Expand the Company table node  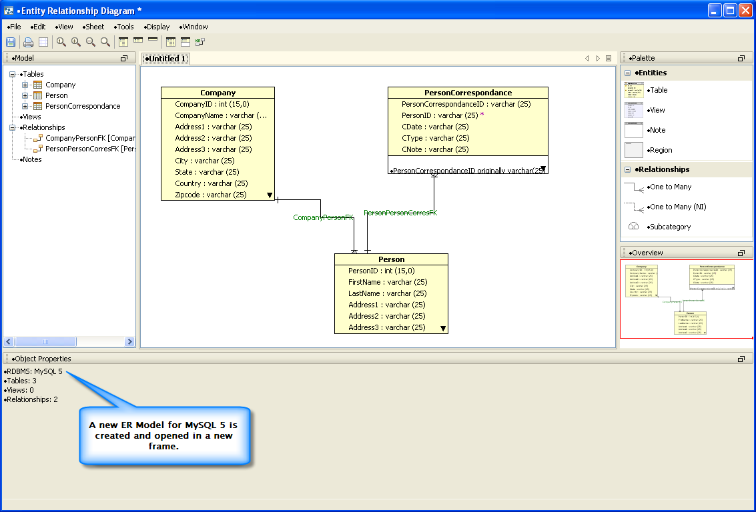25,85
